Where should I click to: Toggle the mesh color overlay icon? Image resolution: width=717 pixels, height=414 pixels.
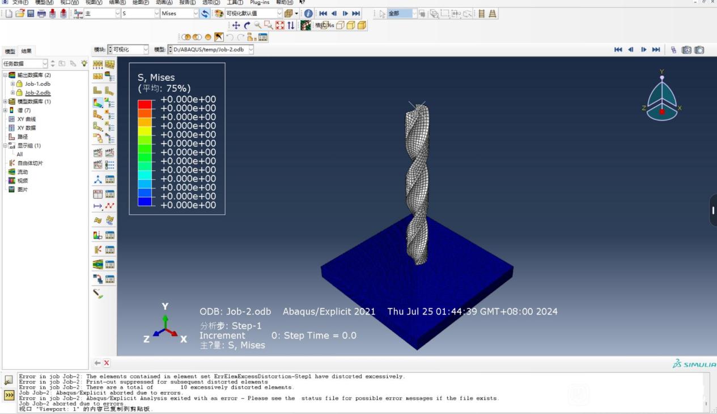coord(306,25)
